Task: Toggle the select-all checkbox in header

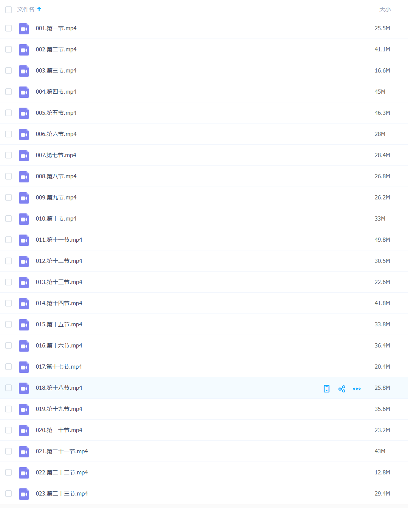Action: coord(9,9)
